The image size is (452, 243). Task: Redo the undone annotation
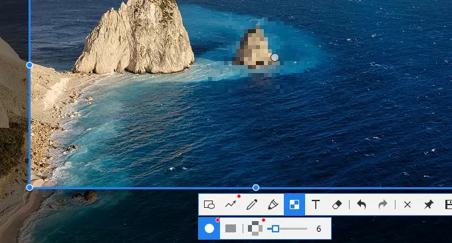pyautogui.click(x=382, y=204)
